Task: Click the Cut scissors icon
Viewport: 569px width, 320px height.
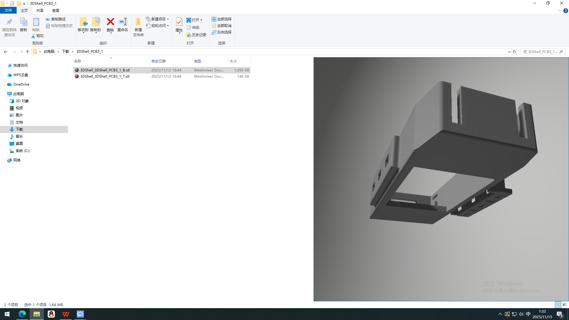Action: click(33, 36)
